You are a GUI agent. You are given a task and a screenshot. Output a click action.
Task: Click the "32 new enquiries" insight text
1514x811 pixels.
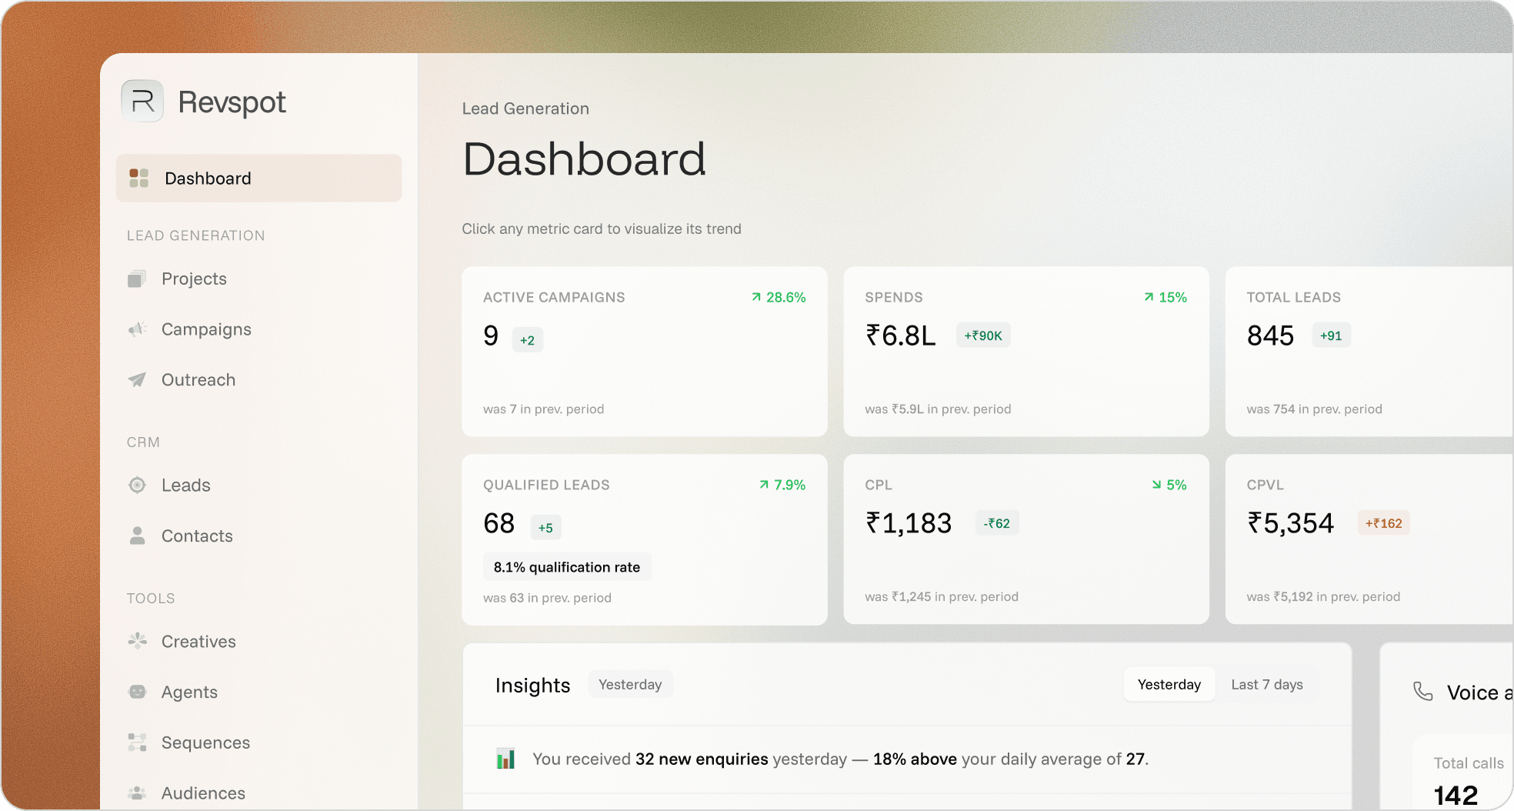(x=702, y=759)
